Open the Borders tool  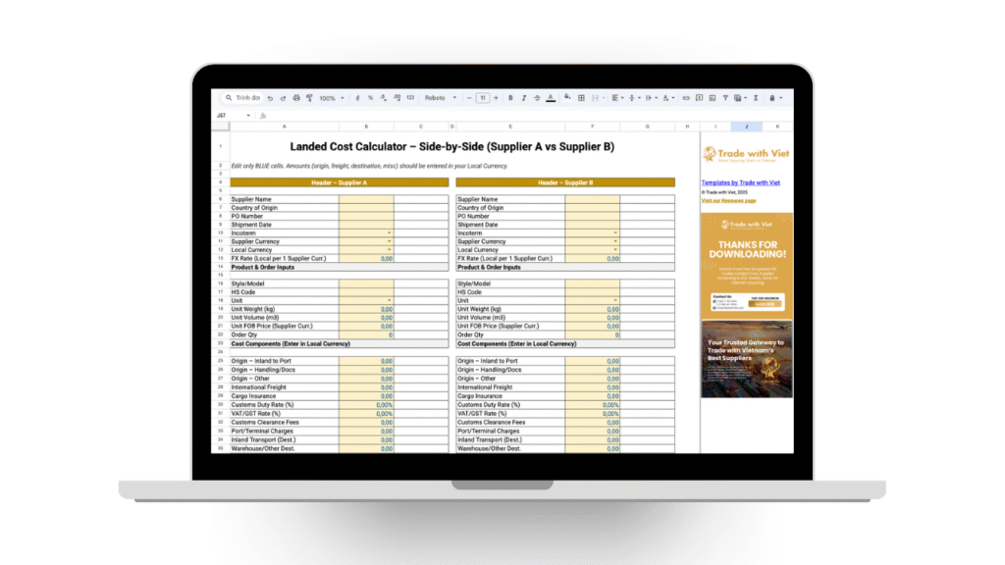pos(581,98)
